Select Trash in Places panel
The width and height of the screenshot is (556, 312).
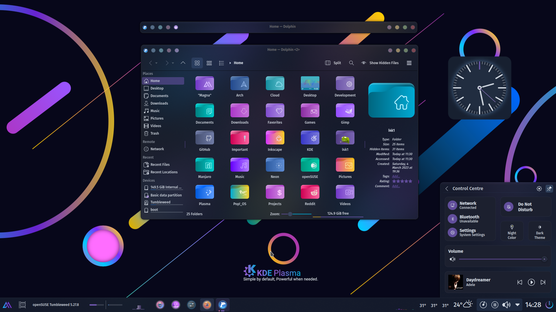(x=163, y=133)
